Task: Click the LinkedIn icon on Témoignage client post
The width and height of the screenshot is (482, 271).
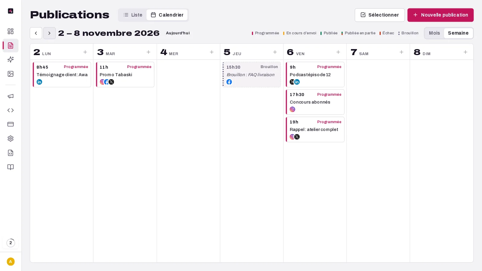Action: click(x=39, y=82)
